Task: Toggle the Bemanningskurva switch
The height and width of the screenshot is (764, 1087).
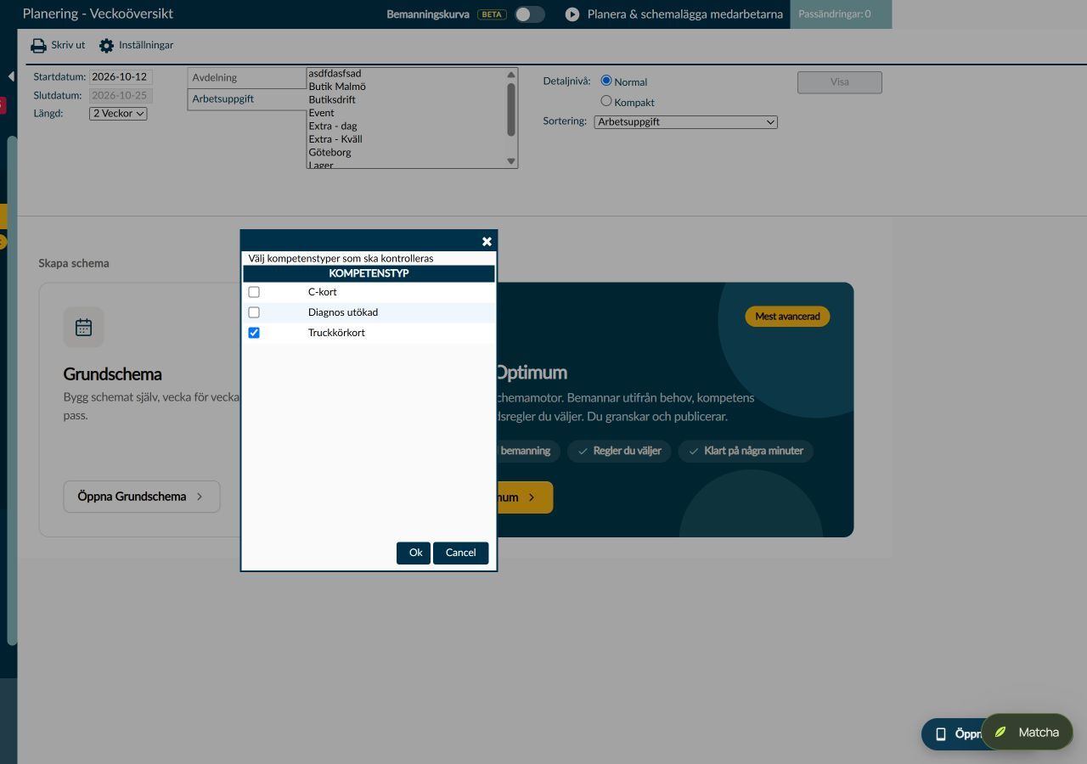Action: point(530,14)
